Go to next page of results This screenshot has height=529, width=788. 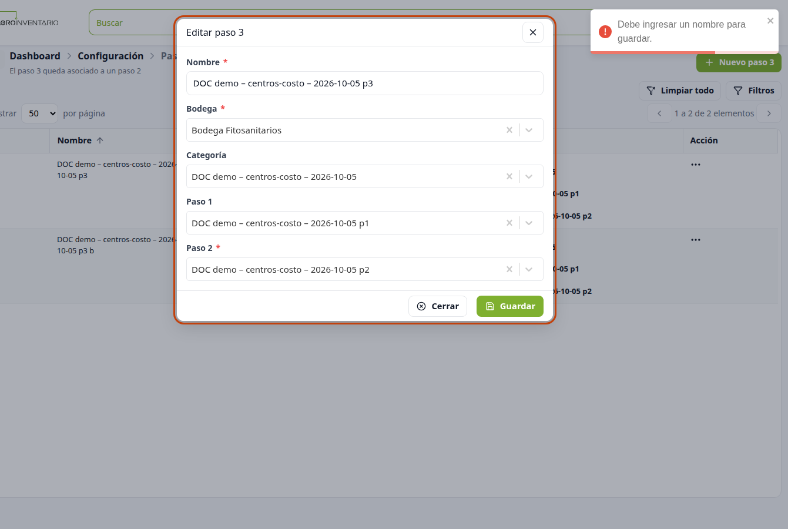click(769, 113)
